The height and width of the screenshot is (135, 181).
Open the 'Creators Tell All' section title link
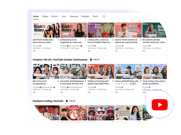click(60, 60)
